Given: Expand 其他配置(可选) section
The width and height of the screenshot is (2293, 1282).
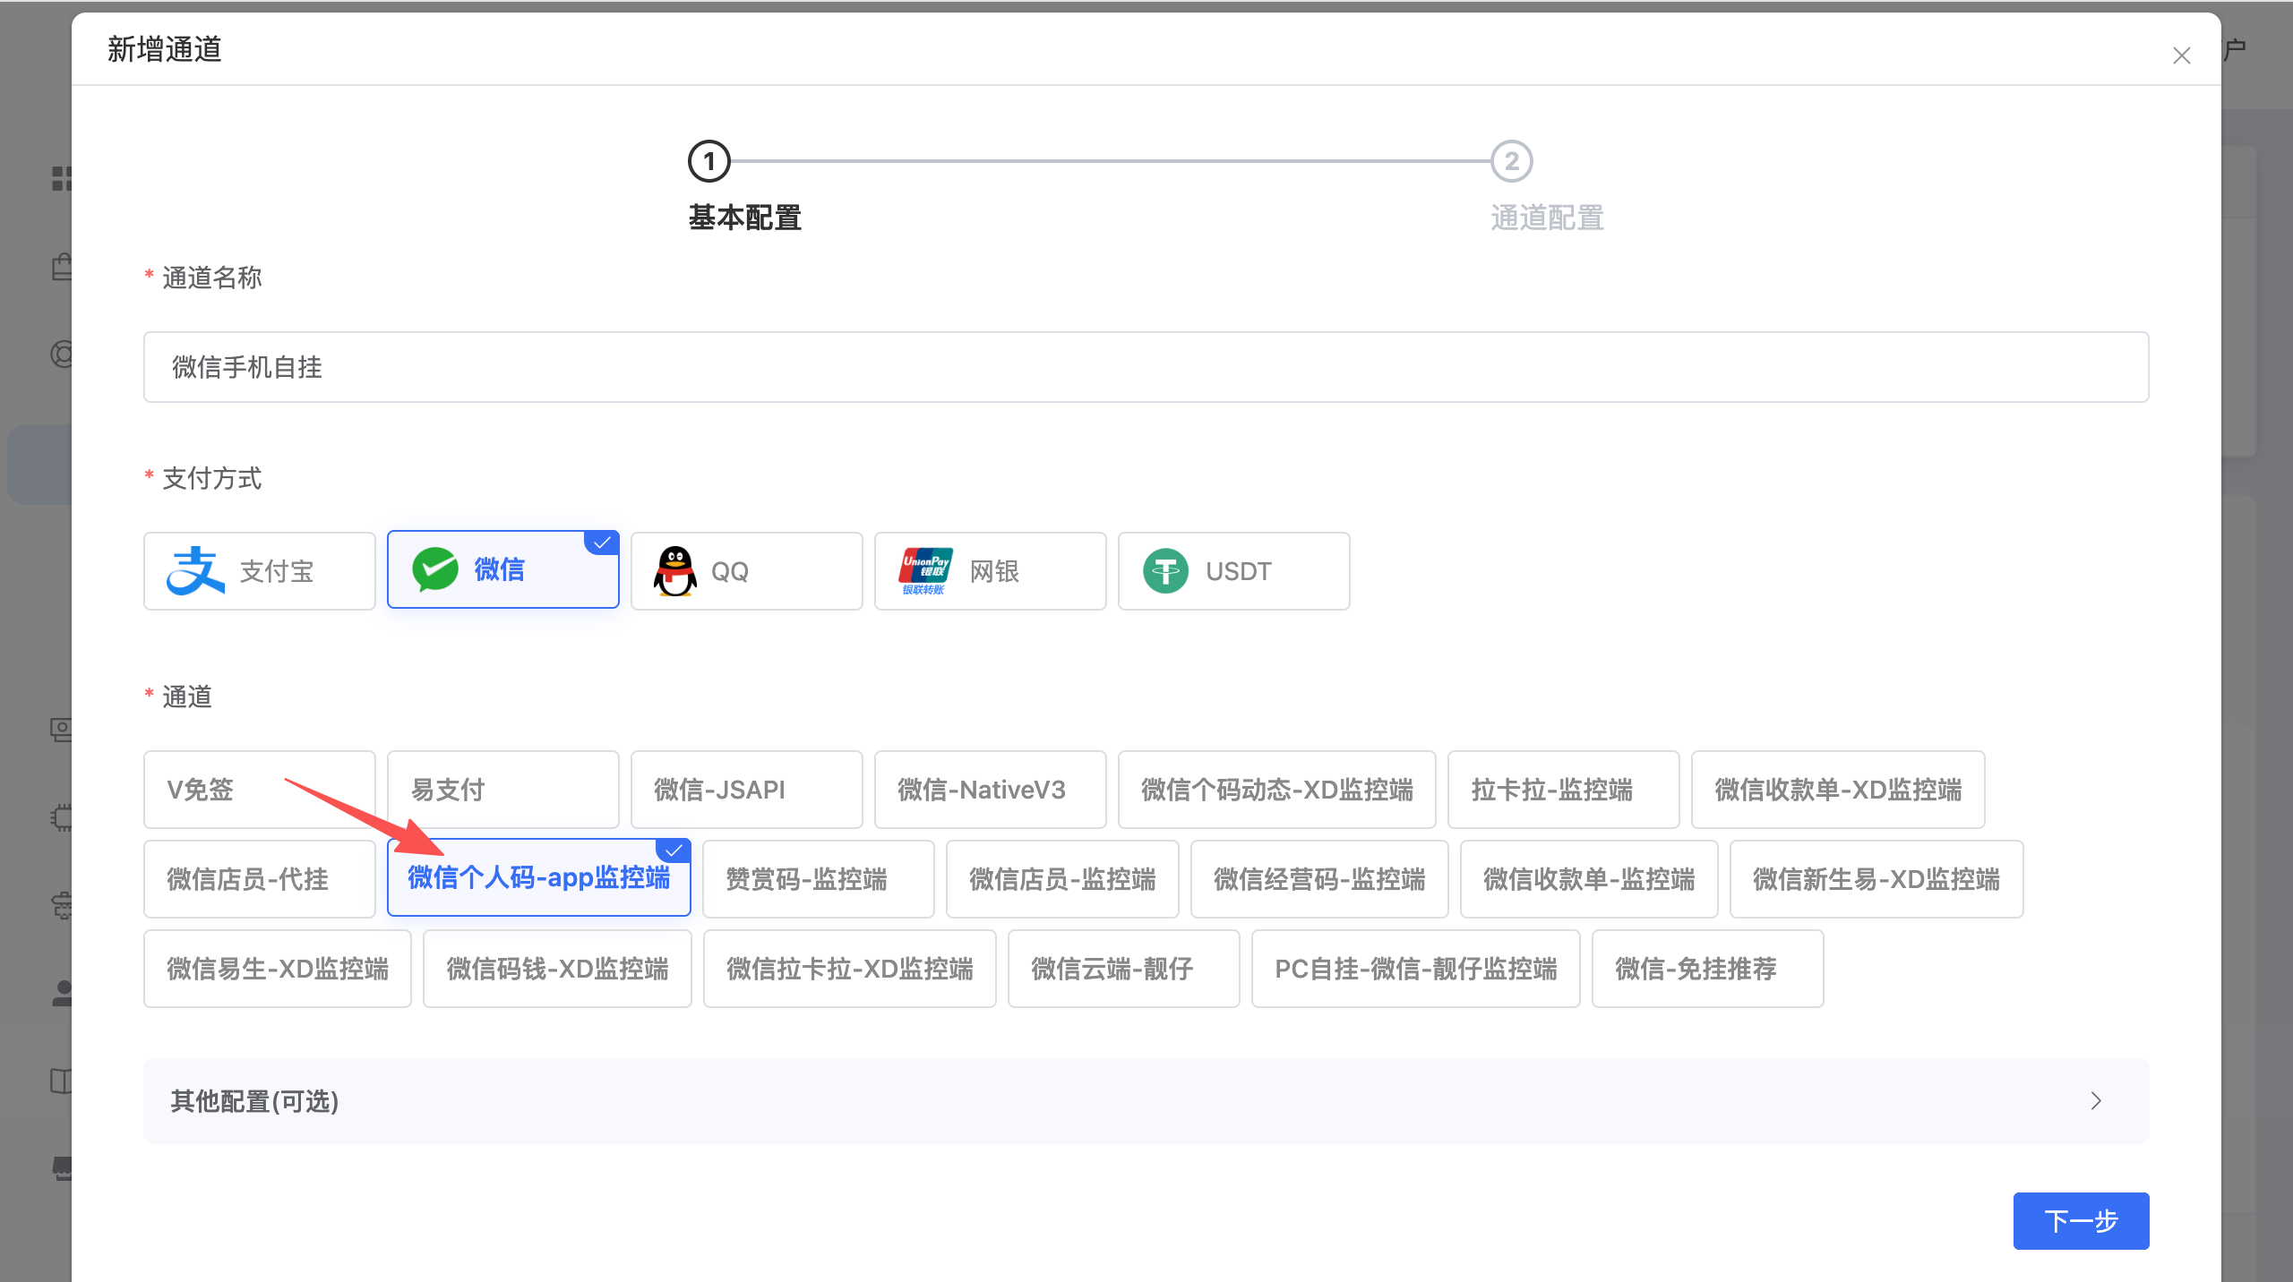Looking at the screenshot, I should 1146,1101.
